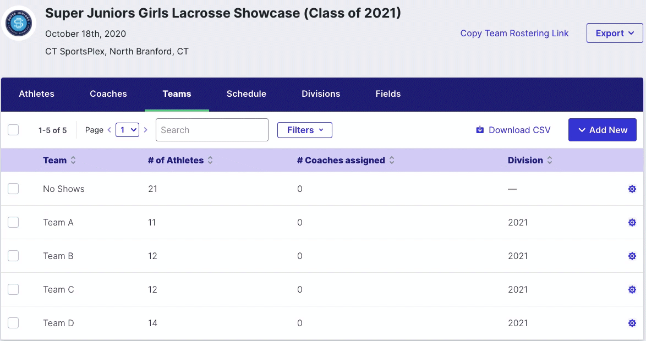Check the Team C row checkbox
The width and height of the screenshot is (646, 341).
click(13, 289)
